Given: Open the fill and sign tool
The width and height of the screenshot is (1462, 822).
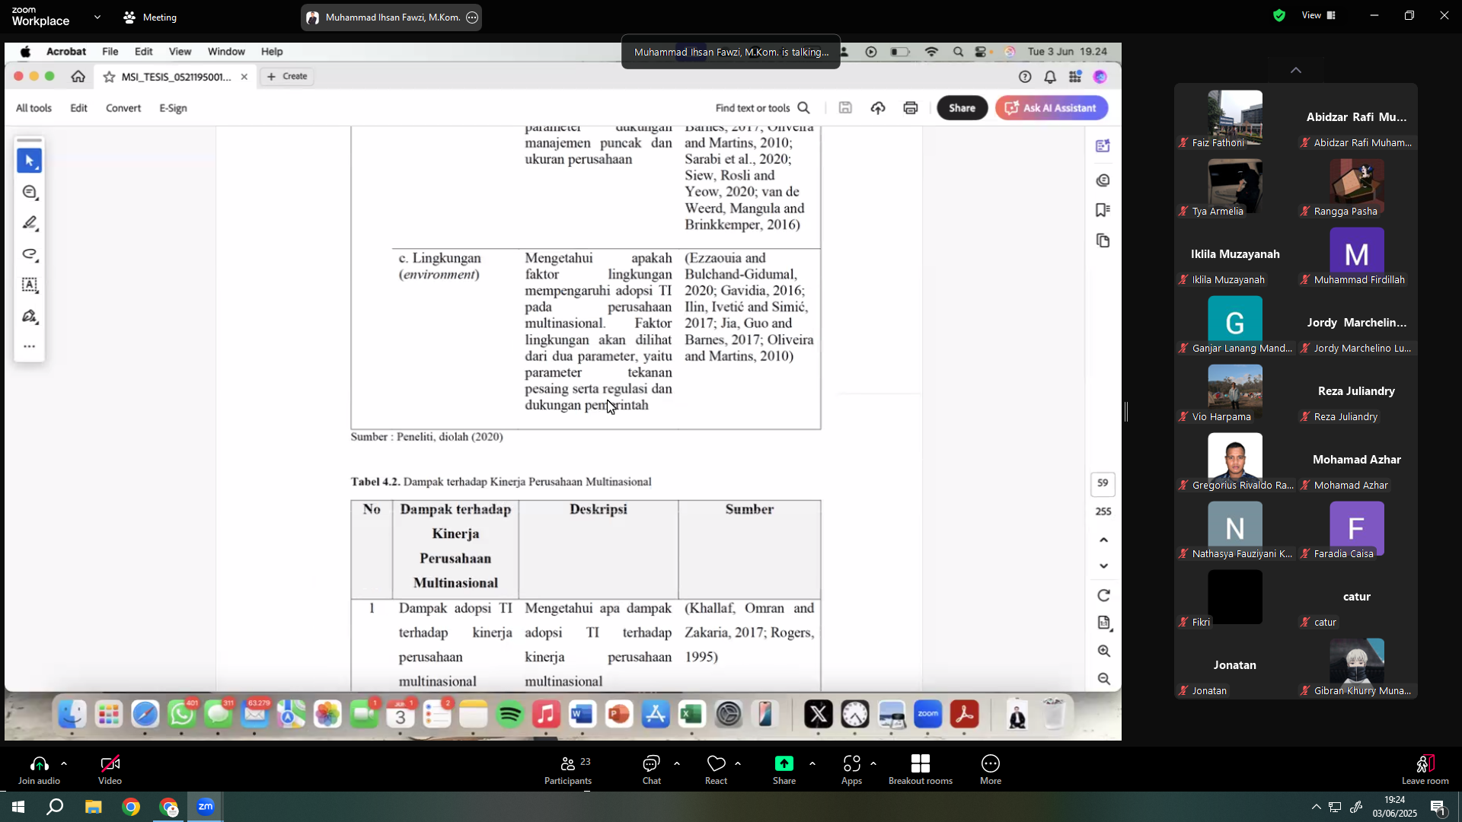Looking at the screenshot, I should (30, 316).
